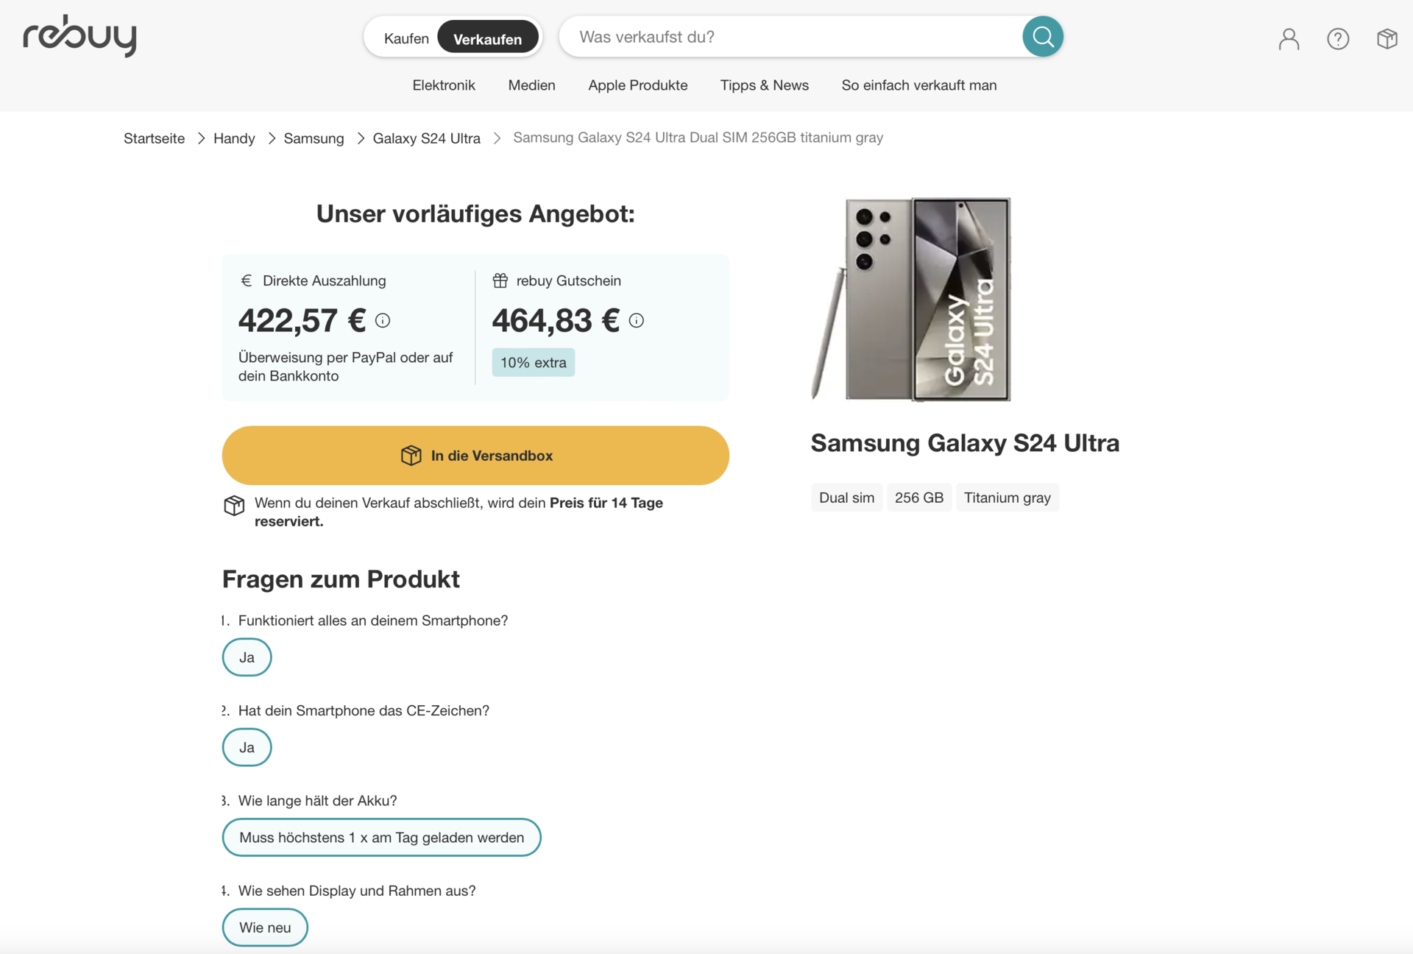The height and width of the screenshot is (954, 1413).
Task: Click the Samsung Galaxy S24 Ultra product image
Action: (x=913, y=299)
